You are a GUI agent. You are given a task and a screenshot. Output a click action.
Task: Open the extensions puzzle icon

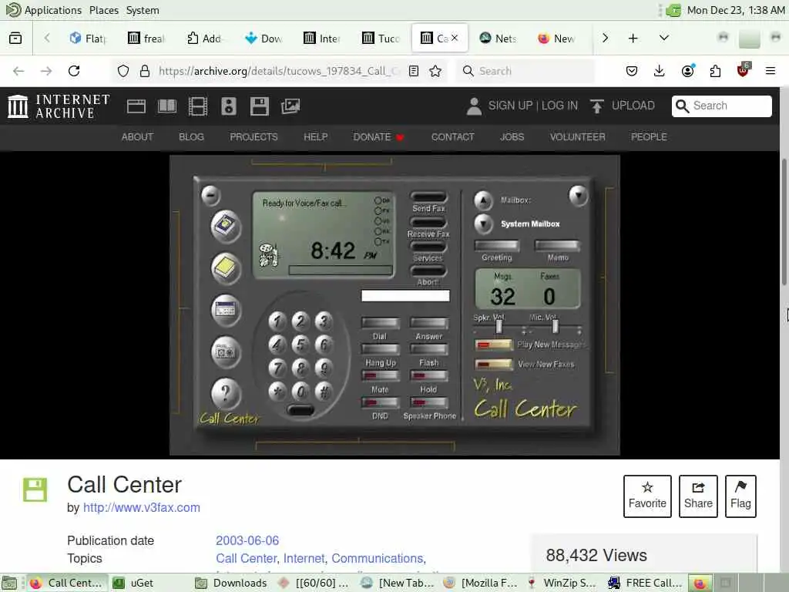pyautogui.click(x=715, y=71)
